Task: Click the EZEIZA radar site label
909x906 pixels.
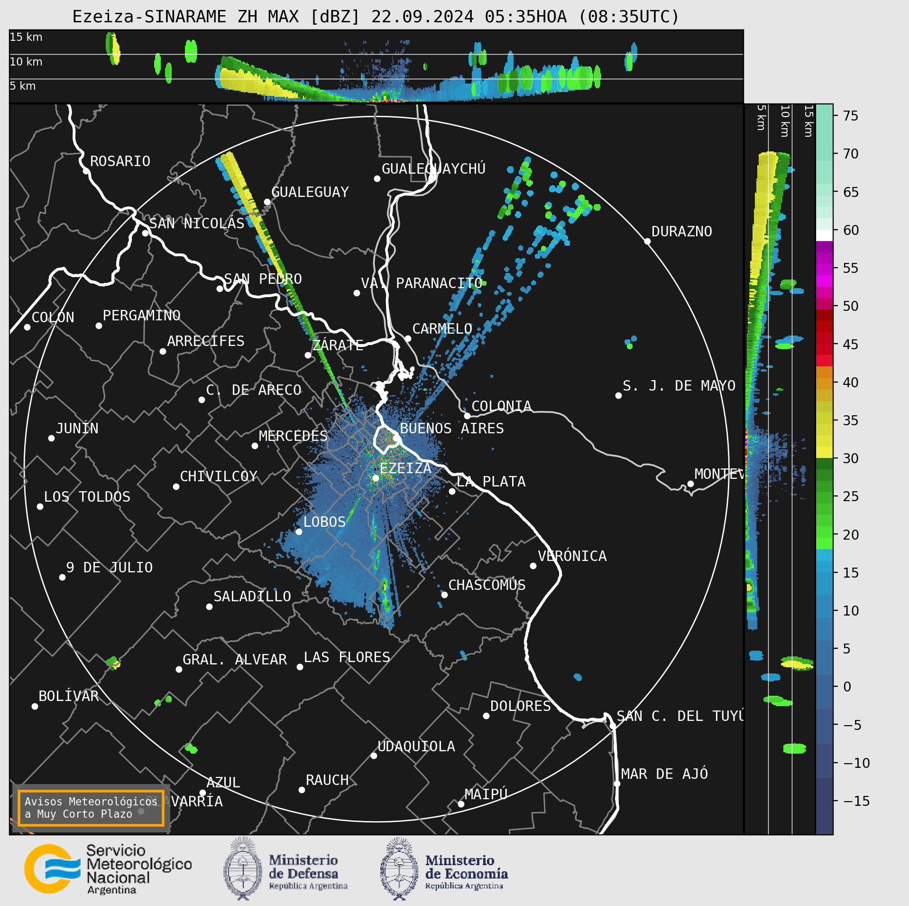Action: [405, 468]
